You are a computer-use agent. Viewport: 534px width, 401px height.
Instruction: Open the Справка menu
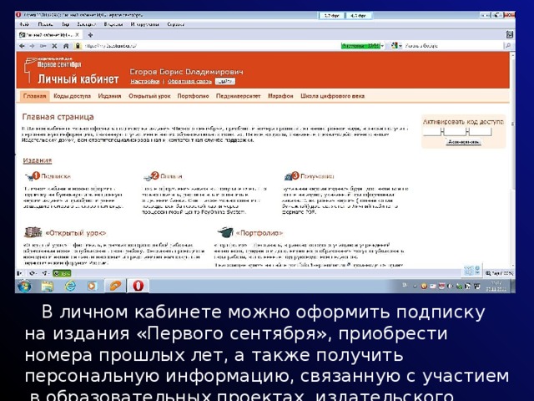[176, 24]
